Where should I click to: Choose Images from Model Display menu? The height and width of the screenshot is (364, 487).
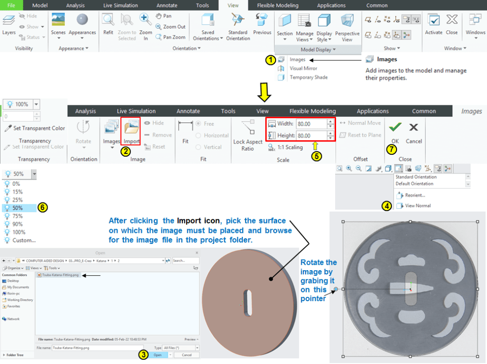[297, 60]
